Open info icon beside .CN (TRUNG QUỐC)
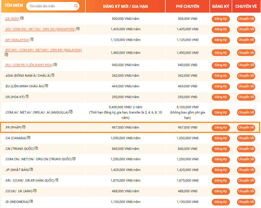 pos(36,148)
